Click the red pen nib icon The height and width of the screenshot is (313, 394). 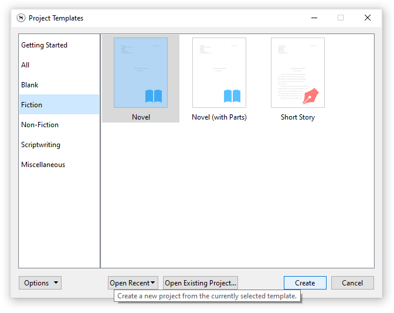(310, 96)
